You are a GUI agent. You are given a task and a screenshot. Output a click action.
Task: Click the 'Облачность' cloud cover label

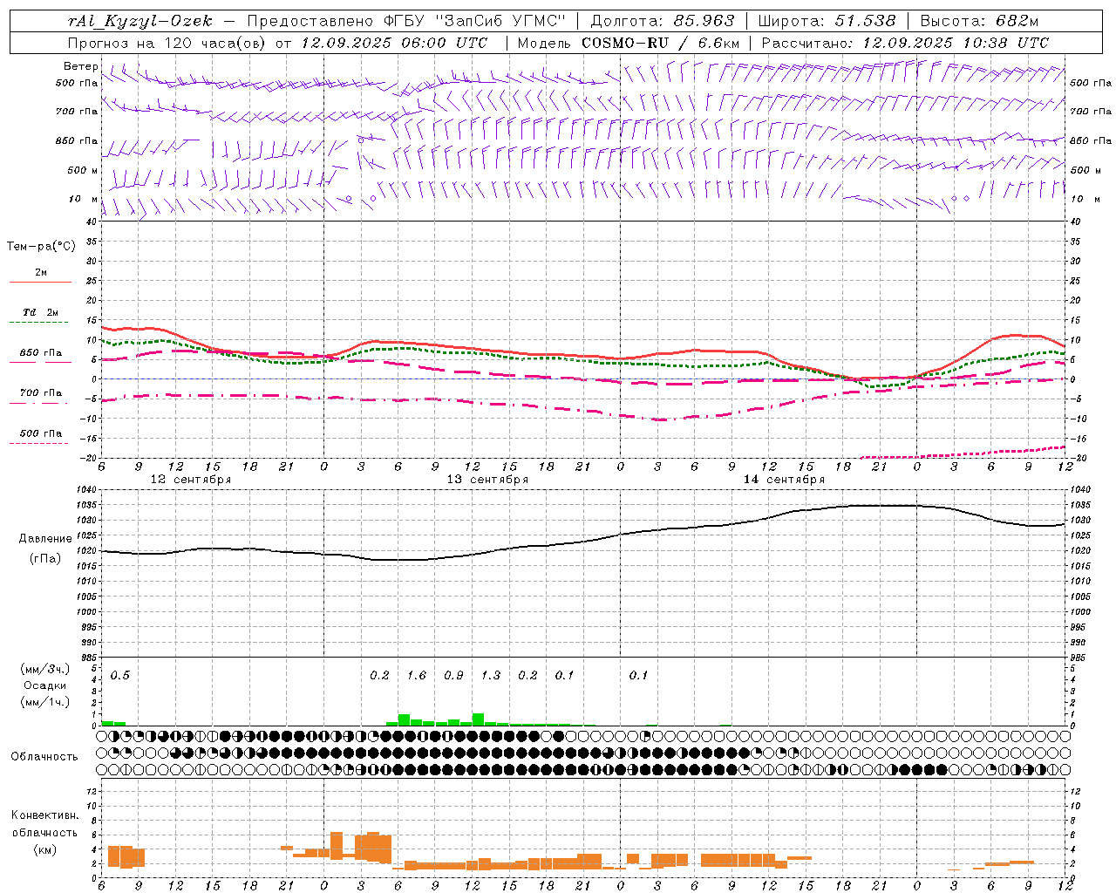[44, 756]
